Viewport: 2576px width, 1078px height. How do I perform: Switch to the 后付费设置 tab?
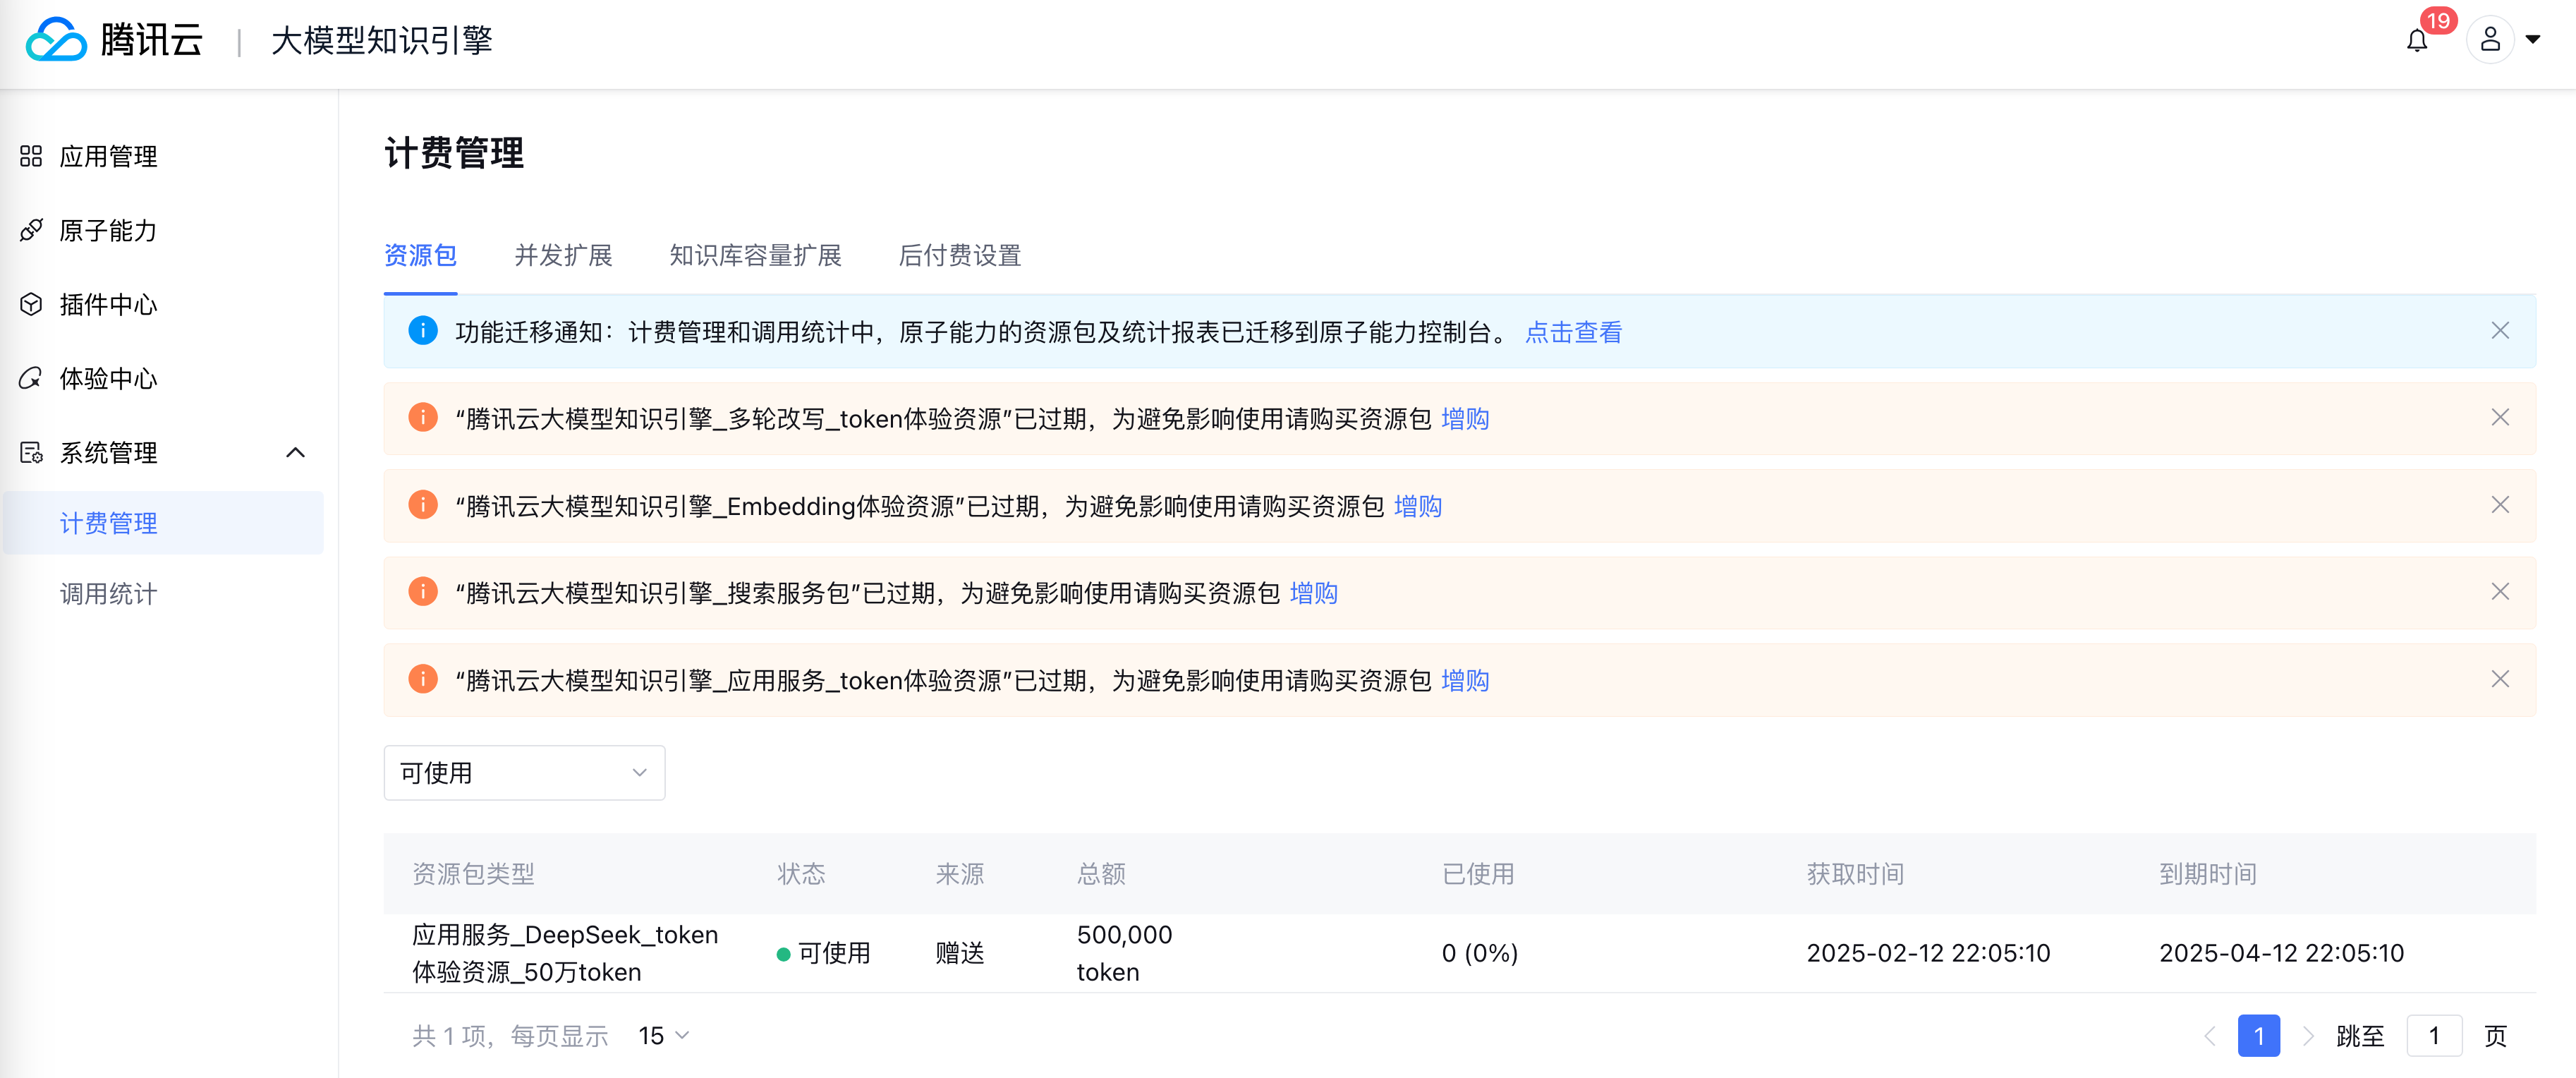[959, 256]
